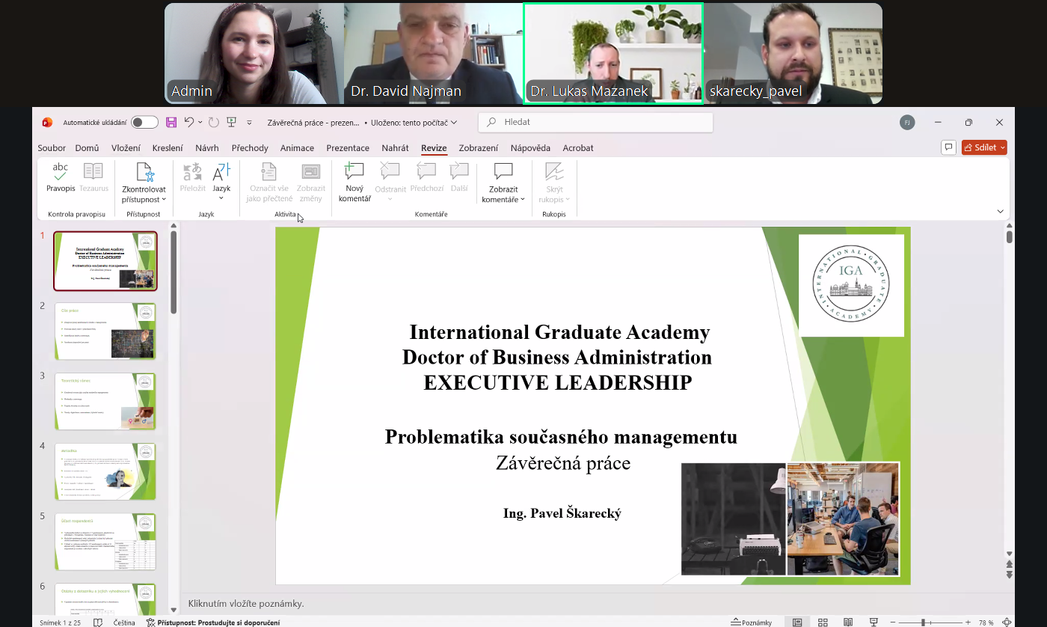Open the Vložení ribbon tab

pyautogui.click(x=126, y=148)
